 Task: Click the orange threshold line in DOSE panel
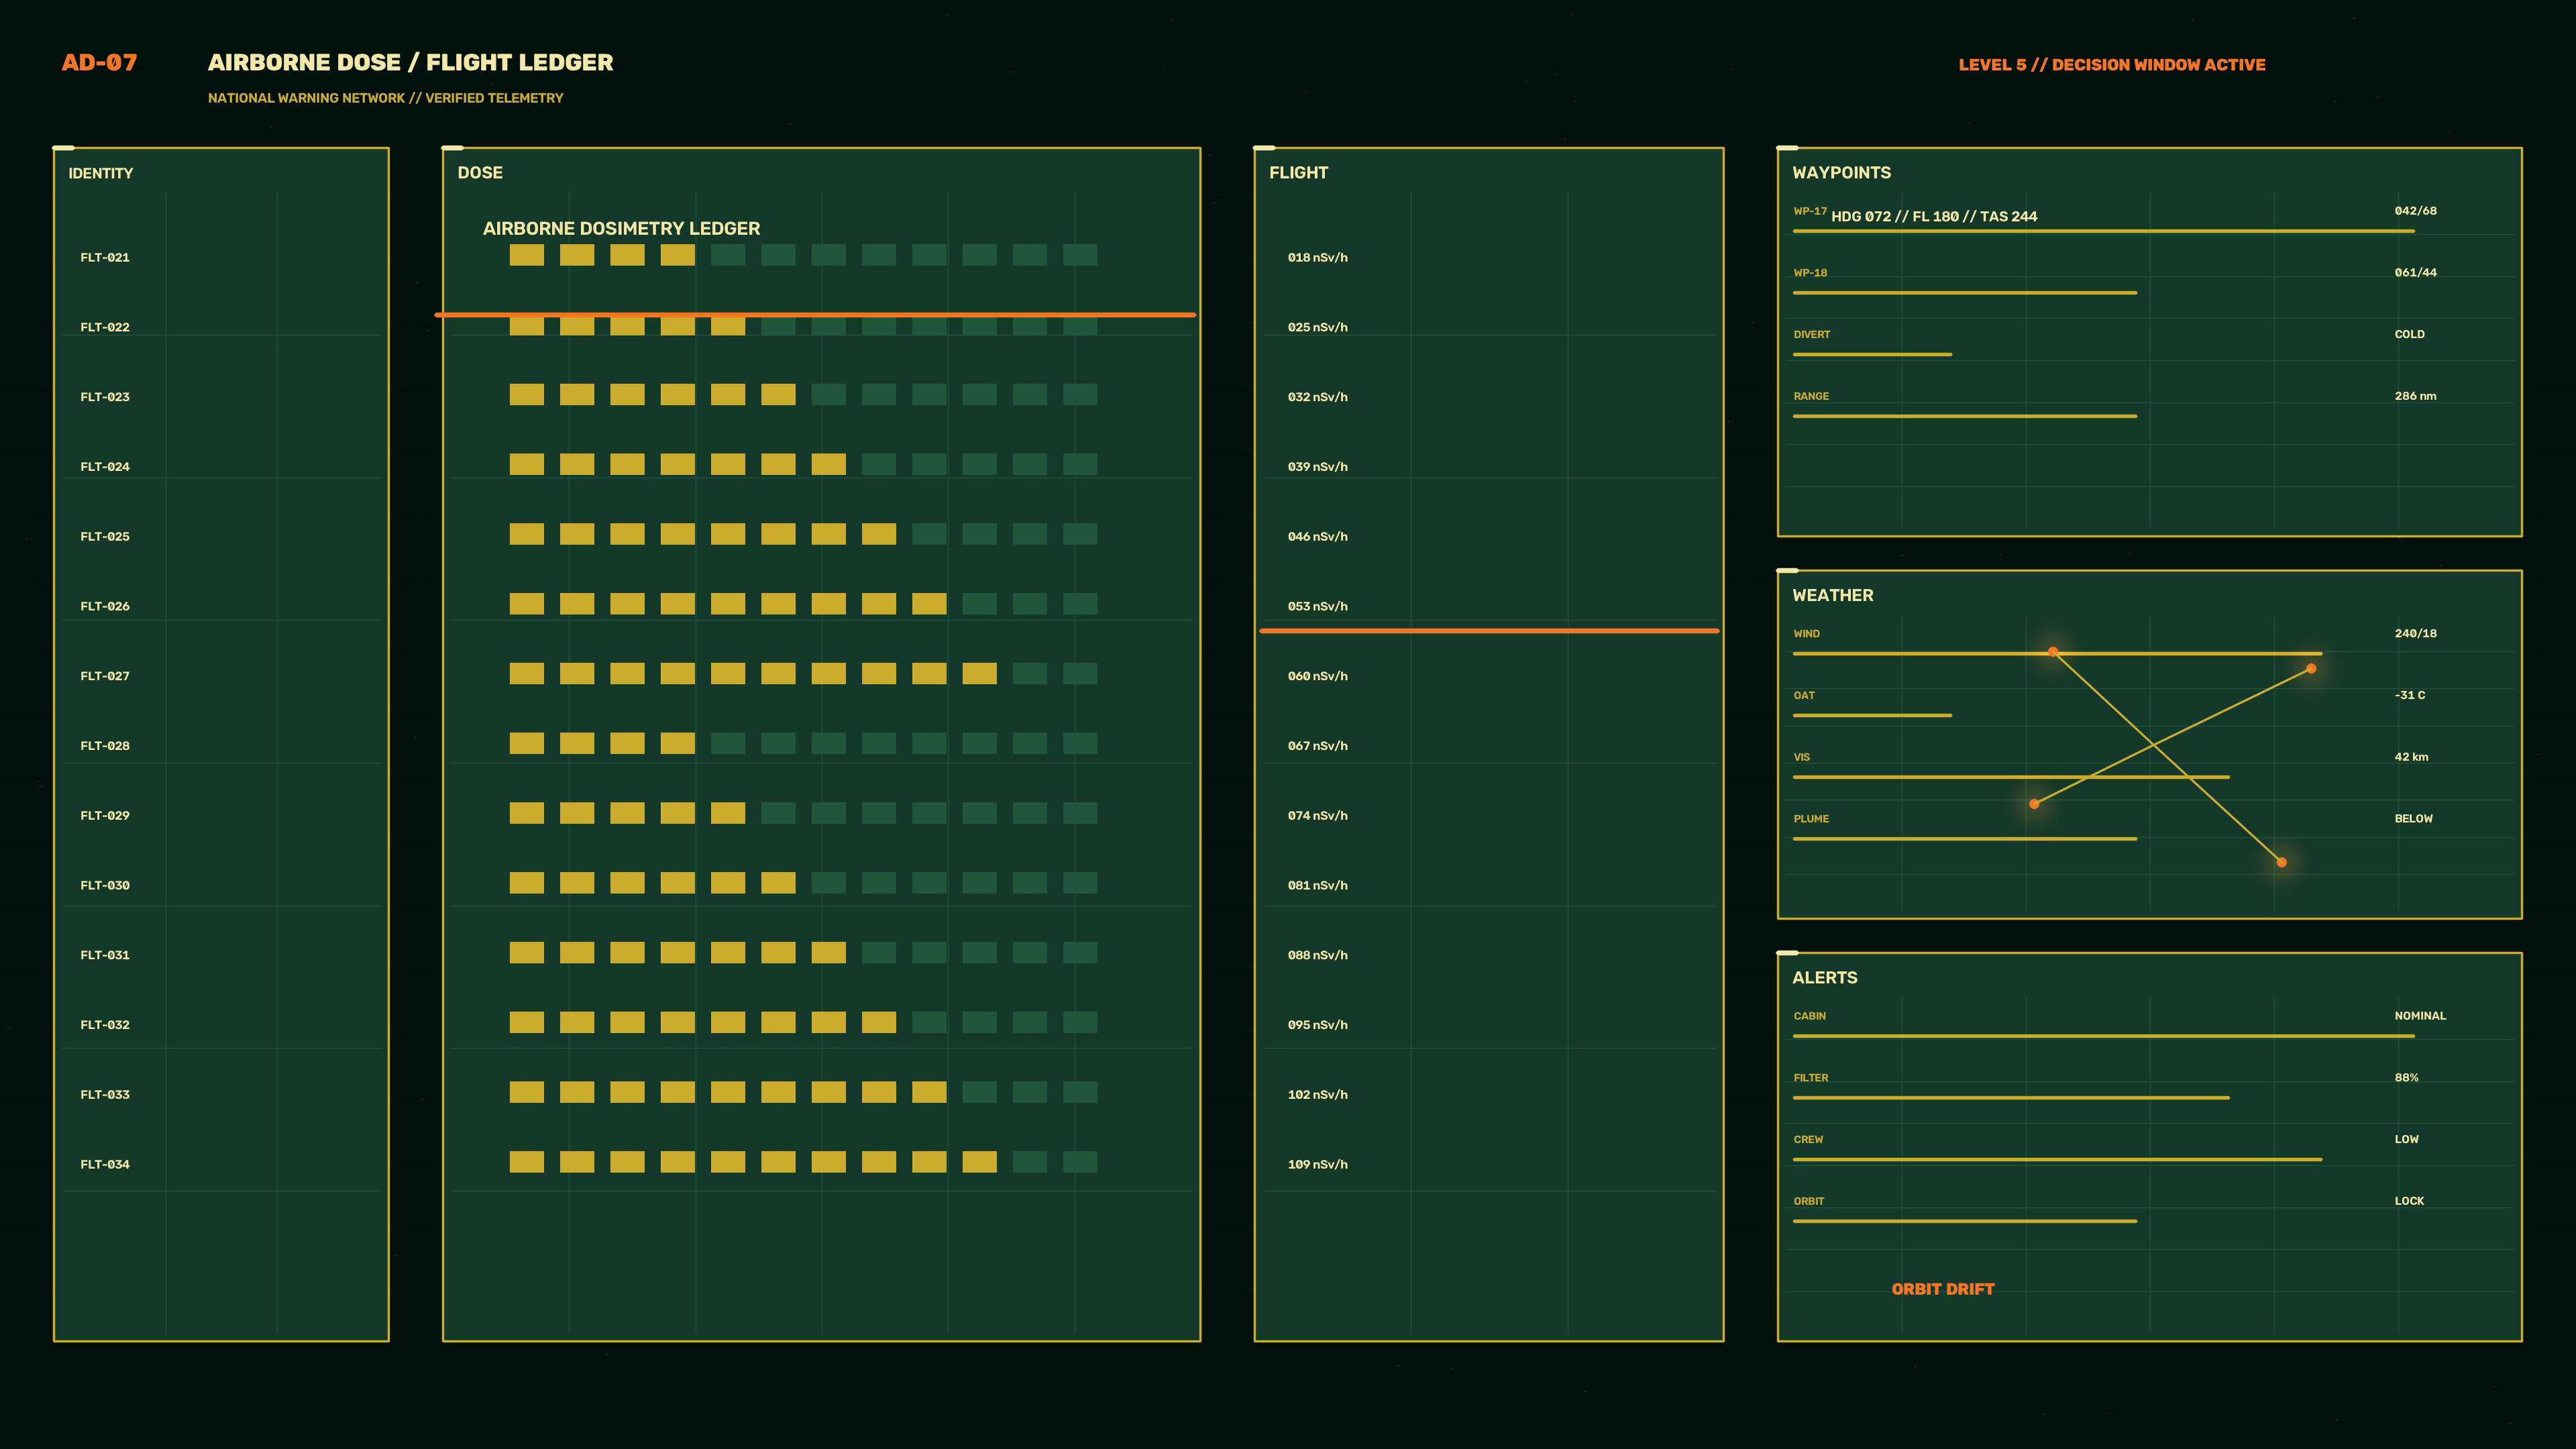pyautogui.click(x=815, y=315)
